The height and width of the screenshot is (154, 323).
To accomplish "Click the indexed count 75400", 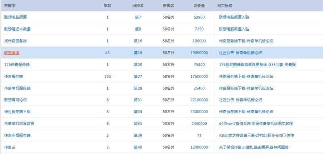I will (199, 65).
